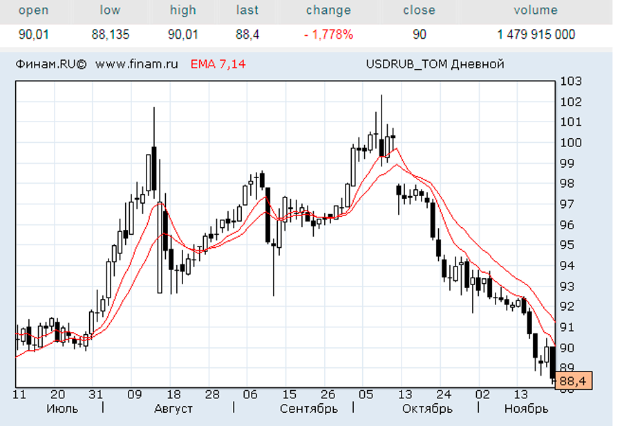This screenshot has width=622, height=426.
Task: Click the Октябрь month label on the time axis
Action: coord(427,408)
